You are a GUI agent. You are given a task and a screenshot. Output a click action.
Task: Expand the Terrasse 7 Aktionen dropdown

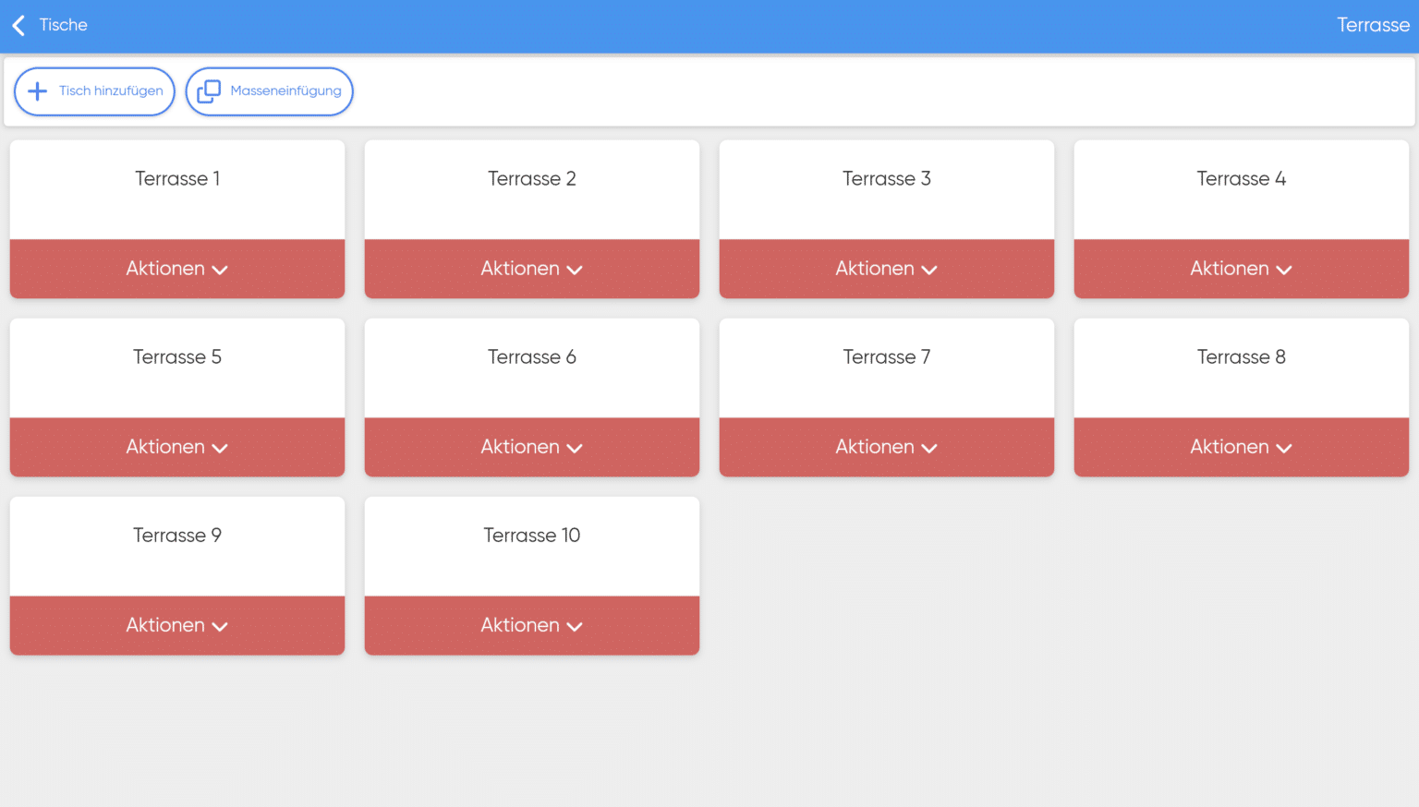[x=886, y=447]
